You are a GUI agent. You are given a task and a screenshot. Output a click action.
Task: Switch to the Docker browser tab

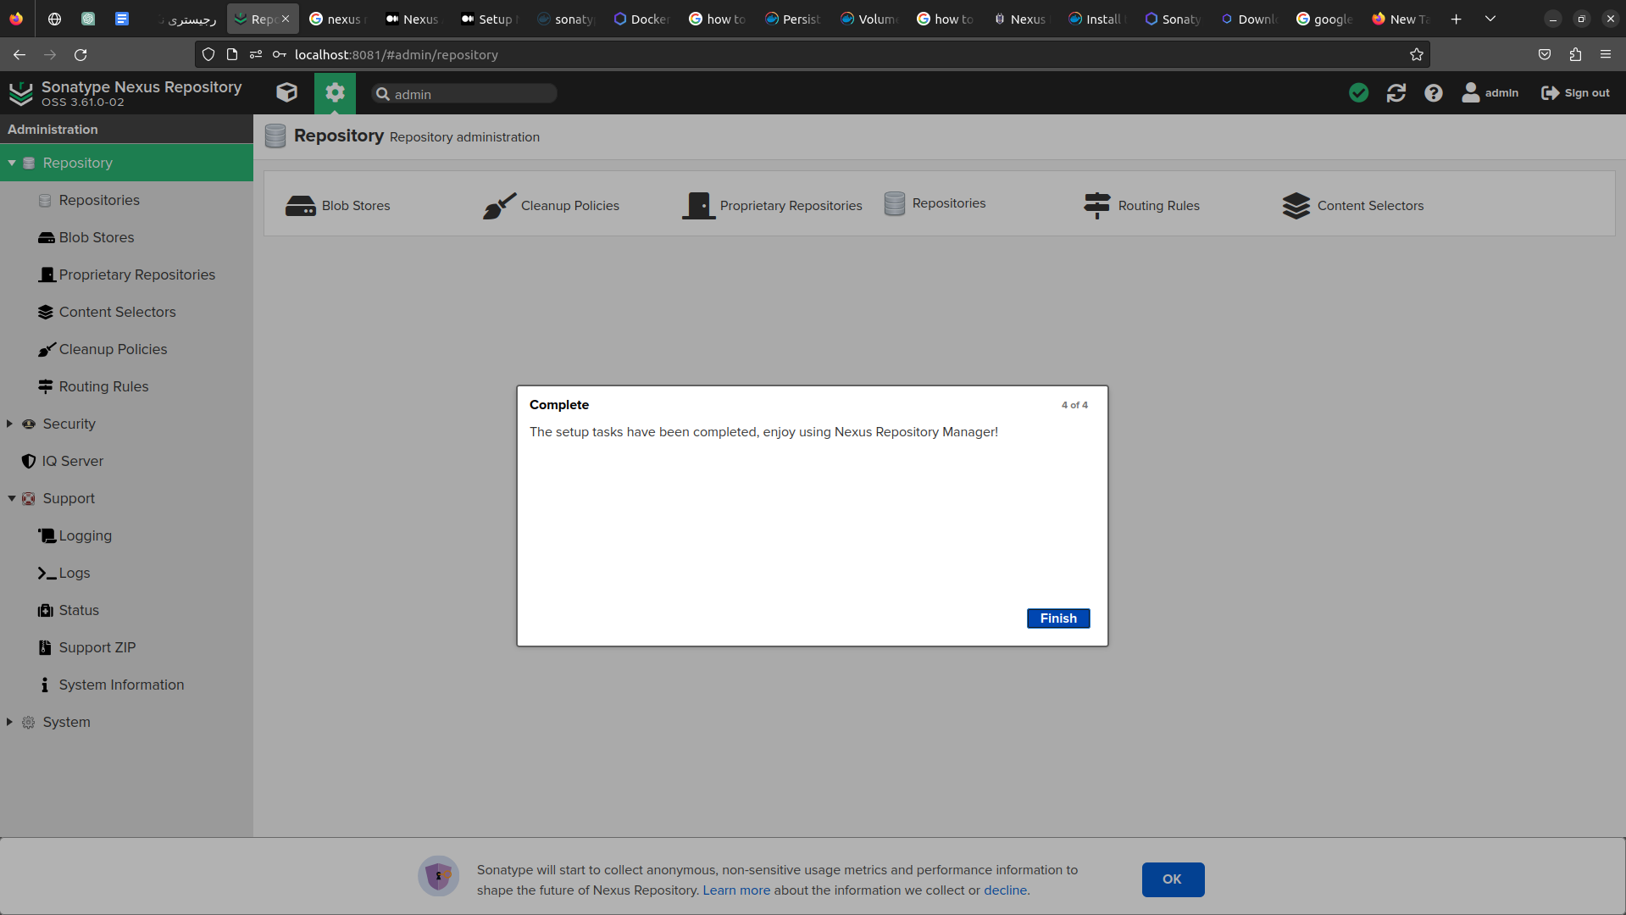641,19
